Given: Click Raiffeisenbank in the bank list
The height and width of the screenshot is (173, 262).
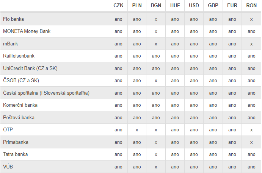Looking at the screenshot, I should click(x=19, y=56).
